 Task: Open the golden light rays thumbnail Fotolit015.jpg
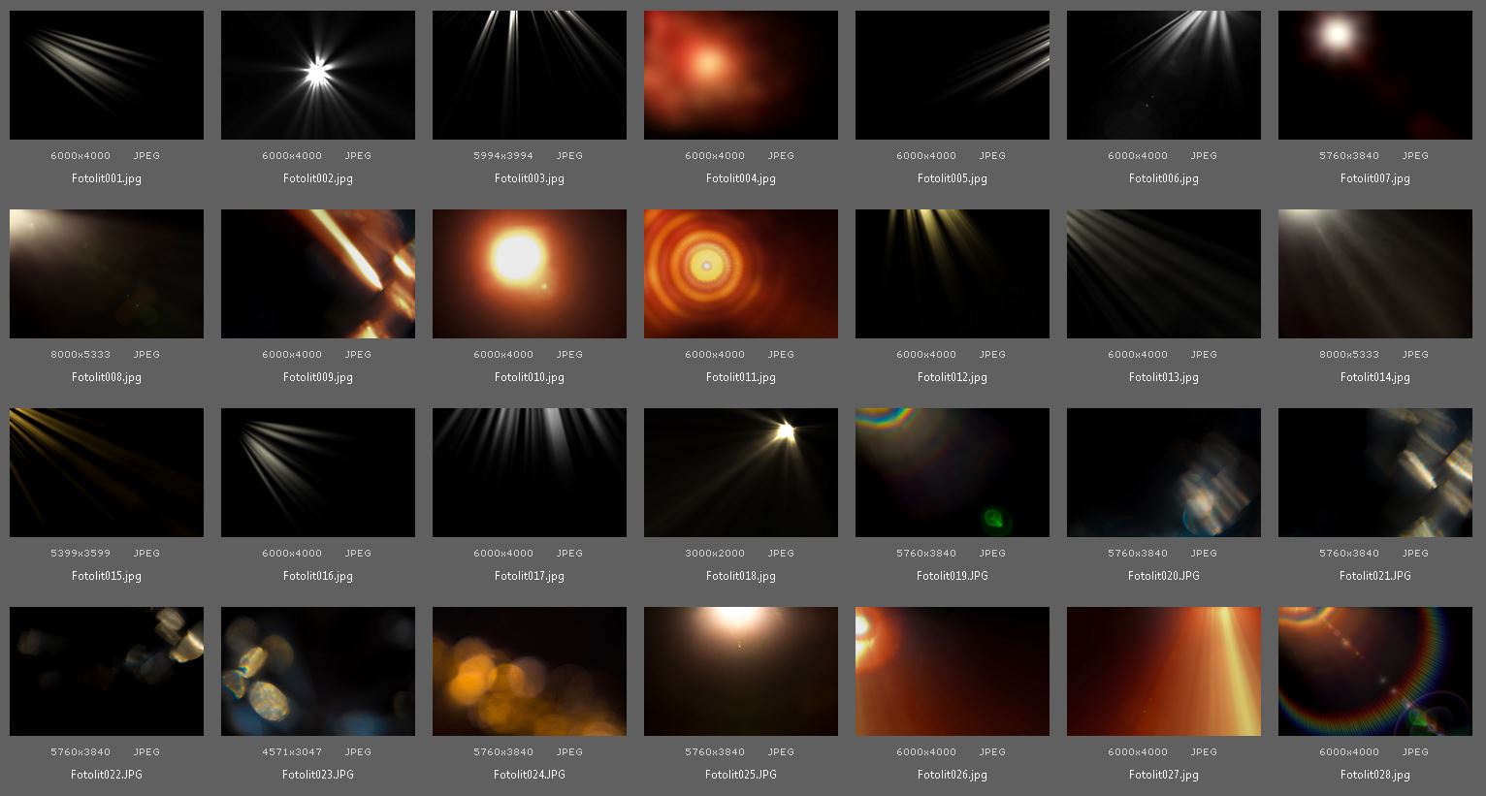pyautogui.click(x=106, y=472)
